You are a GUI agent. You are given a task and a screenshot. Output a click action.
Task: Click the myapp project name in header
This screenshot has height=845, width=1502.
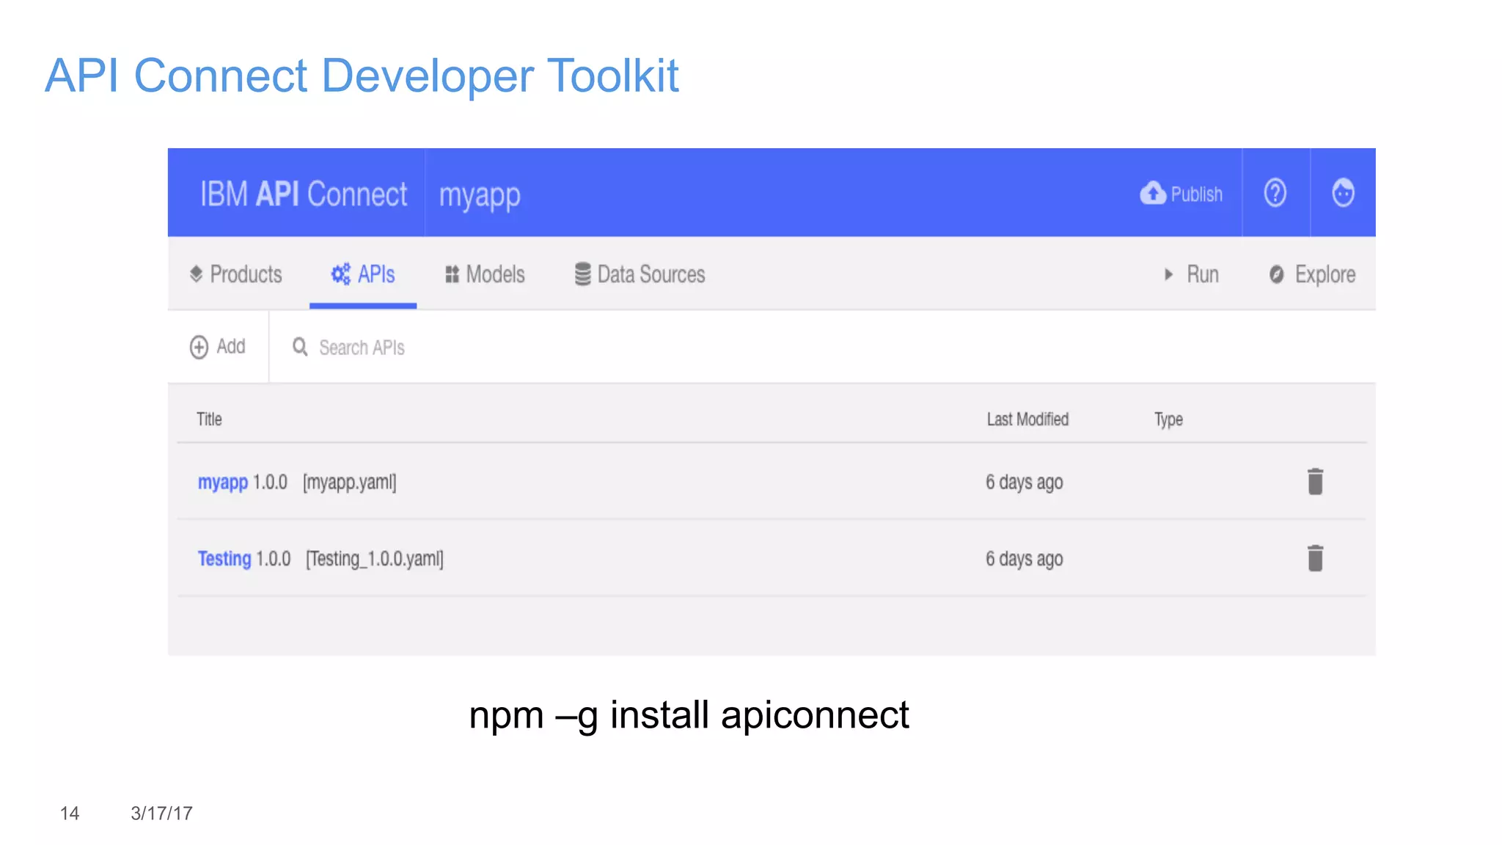[480, 196]
